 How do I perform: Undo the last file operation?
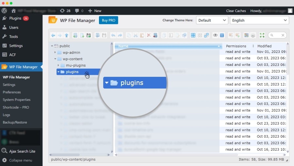coord(113,35)
